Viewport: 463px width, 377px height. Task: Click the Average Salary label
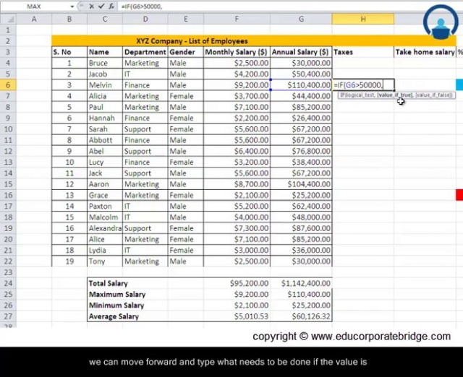click(114, 316)
